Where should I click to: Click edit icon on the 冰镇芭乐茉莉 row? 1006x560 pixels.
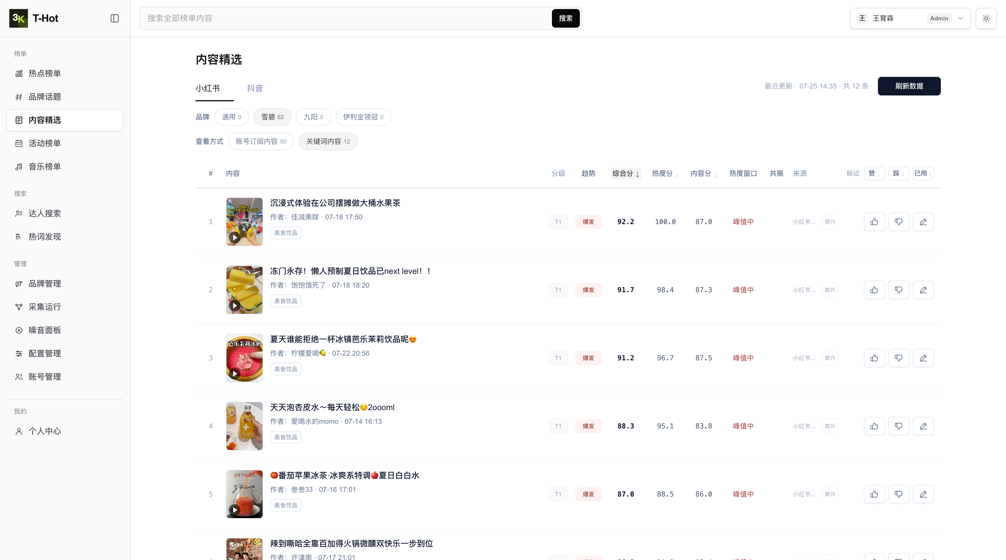[923, 358]
